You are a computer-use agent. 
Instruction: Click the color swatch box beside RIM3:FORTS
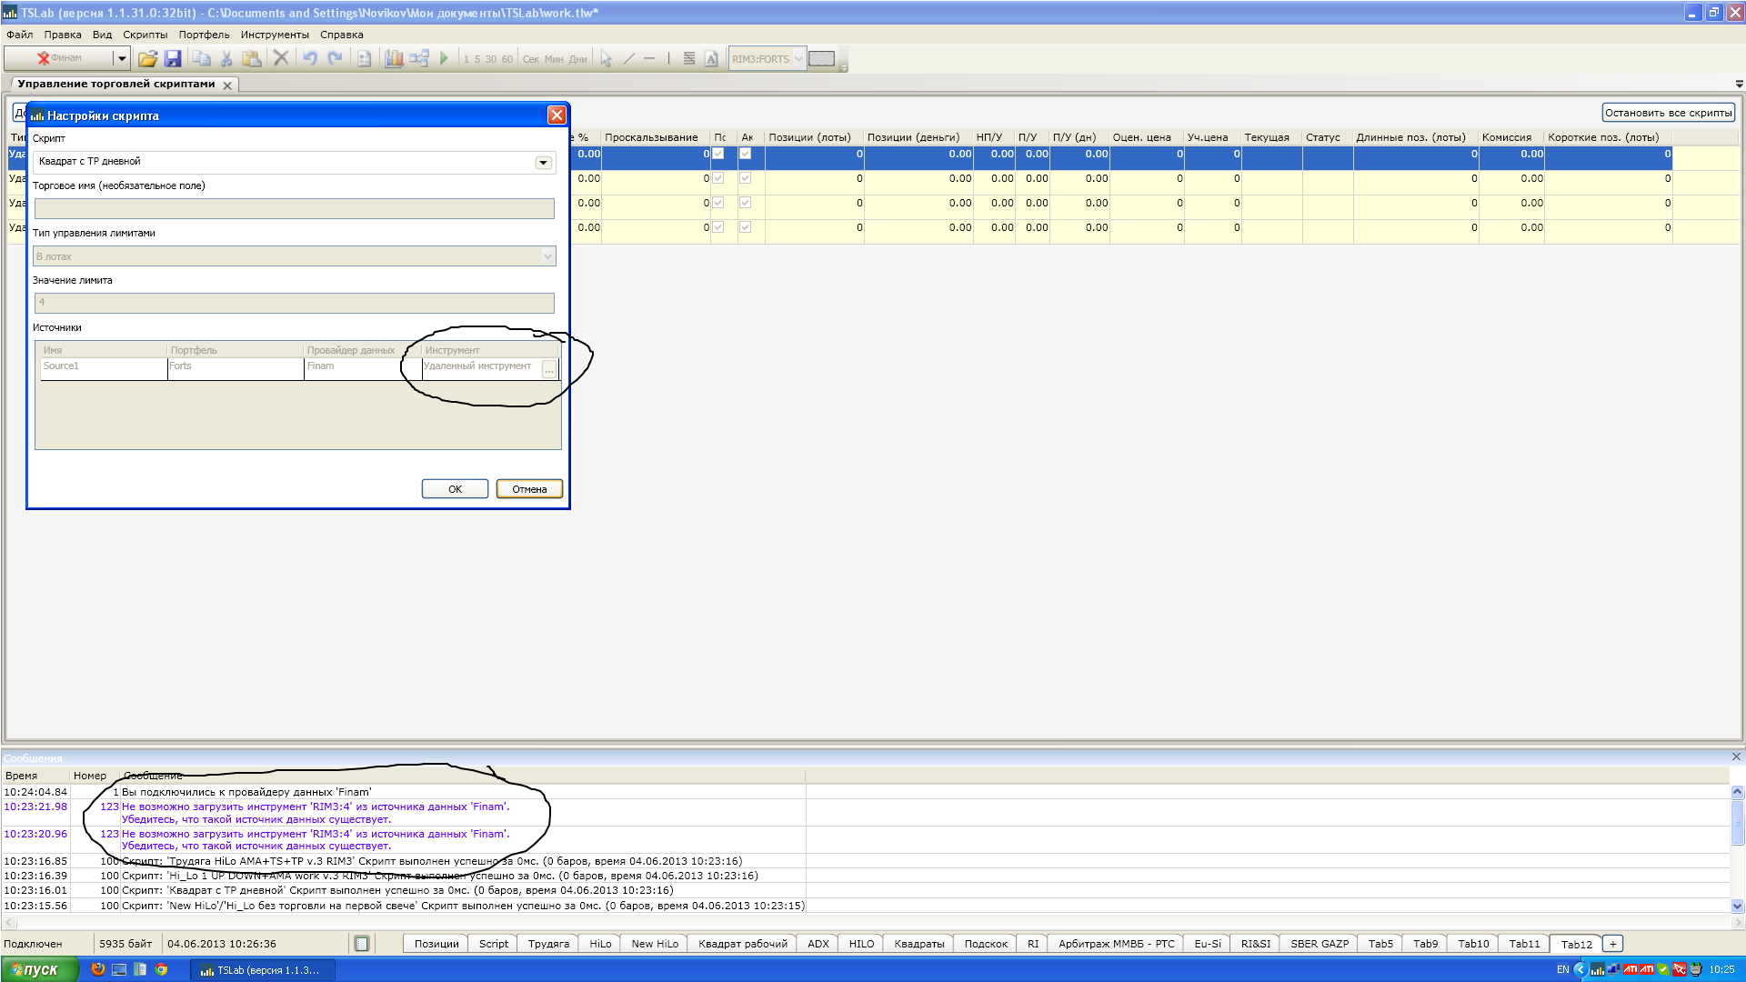(821, 59)
